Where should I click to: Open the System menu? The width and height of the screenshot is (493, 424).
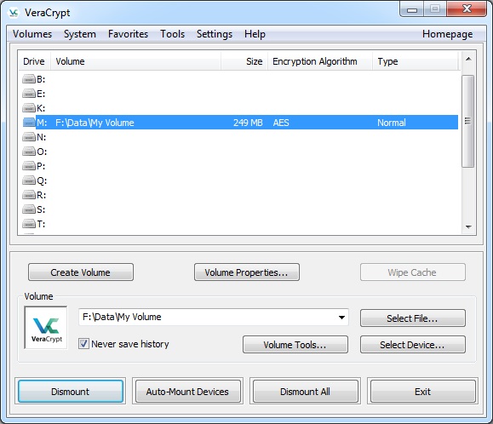pyautogui.click(x=80, y=34)
